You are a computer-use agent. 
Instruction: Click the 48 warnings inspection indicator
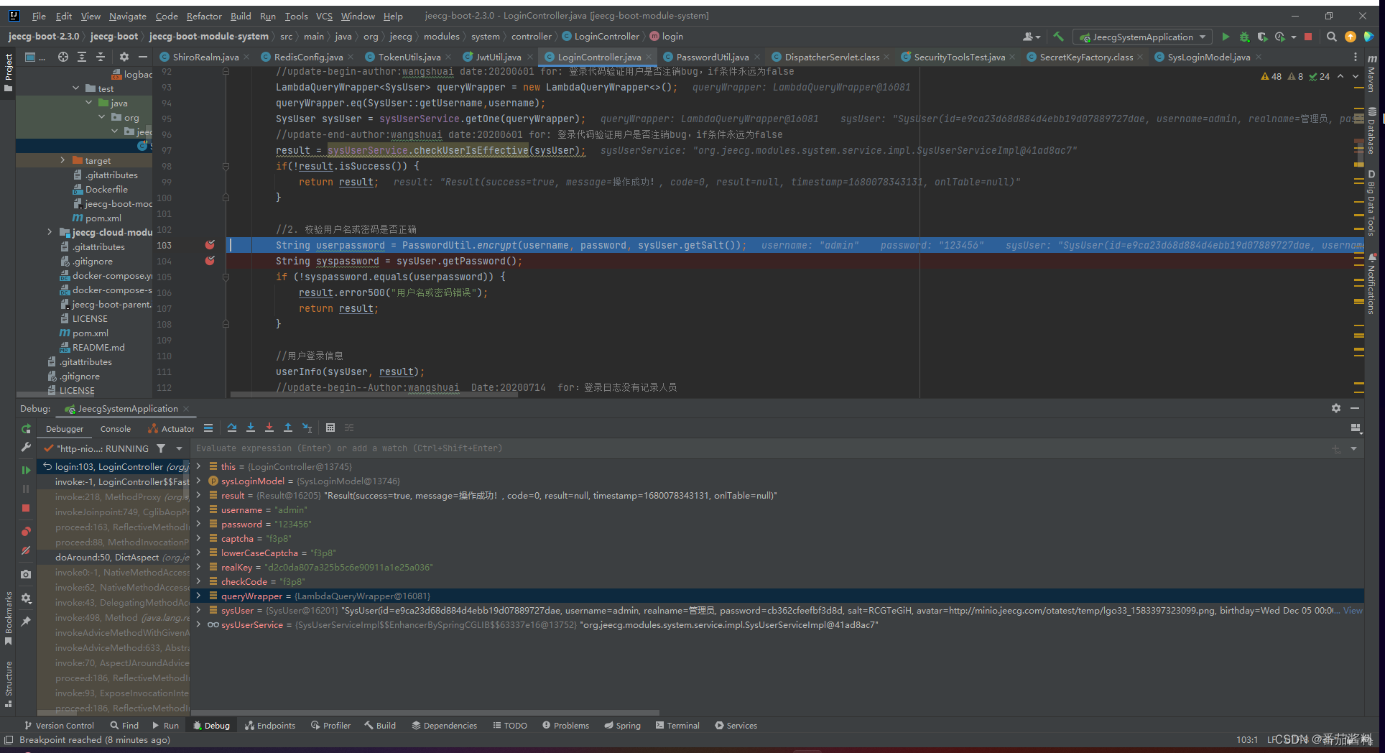[x=1271, y=76]
